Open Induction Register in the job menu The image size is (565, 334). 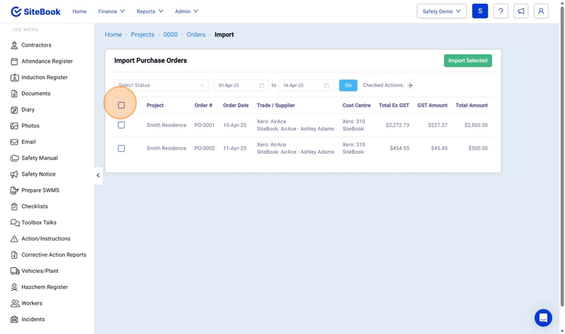(x=44, y=77)
